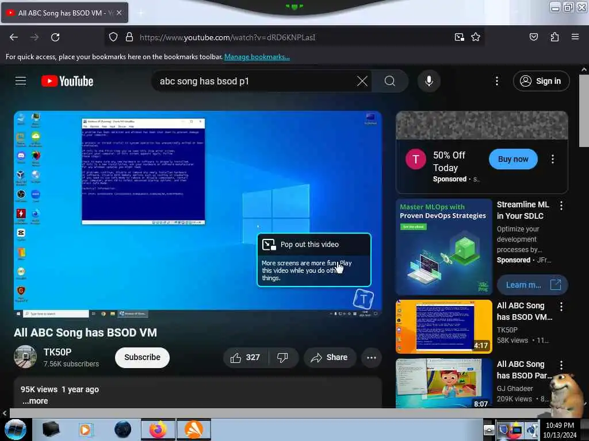Click the padlock site info icon
The height and width of the screenshot is (441, 589).
pos(129,37)
